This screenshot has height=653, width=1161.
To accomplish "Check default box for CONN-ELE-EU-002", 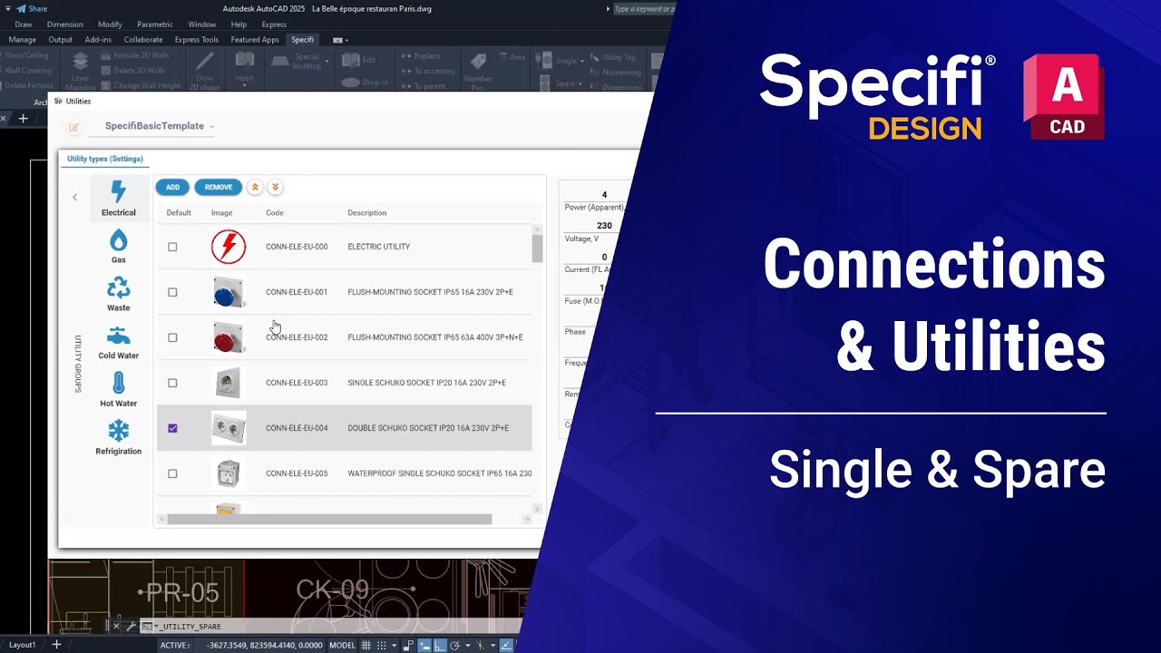I will [x=172, y=337].
